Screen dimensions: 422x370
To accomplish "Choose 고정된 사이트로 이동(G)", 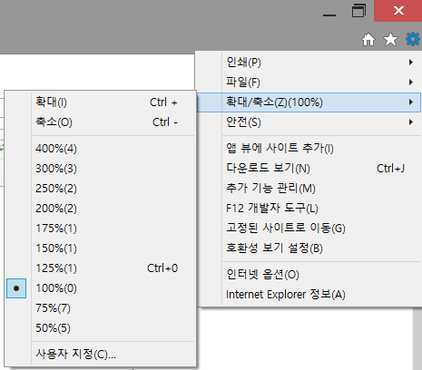I will pyautogui.click(x=309, y=229).
